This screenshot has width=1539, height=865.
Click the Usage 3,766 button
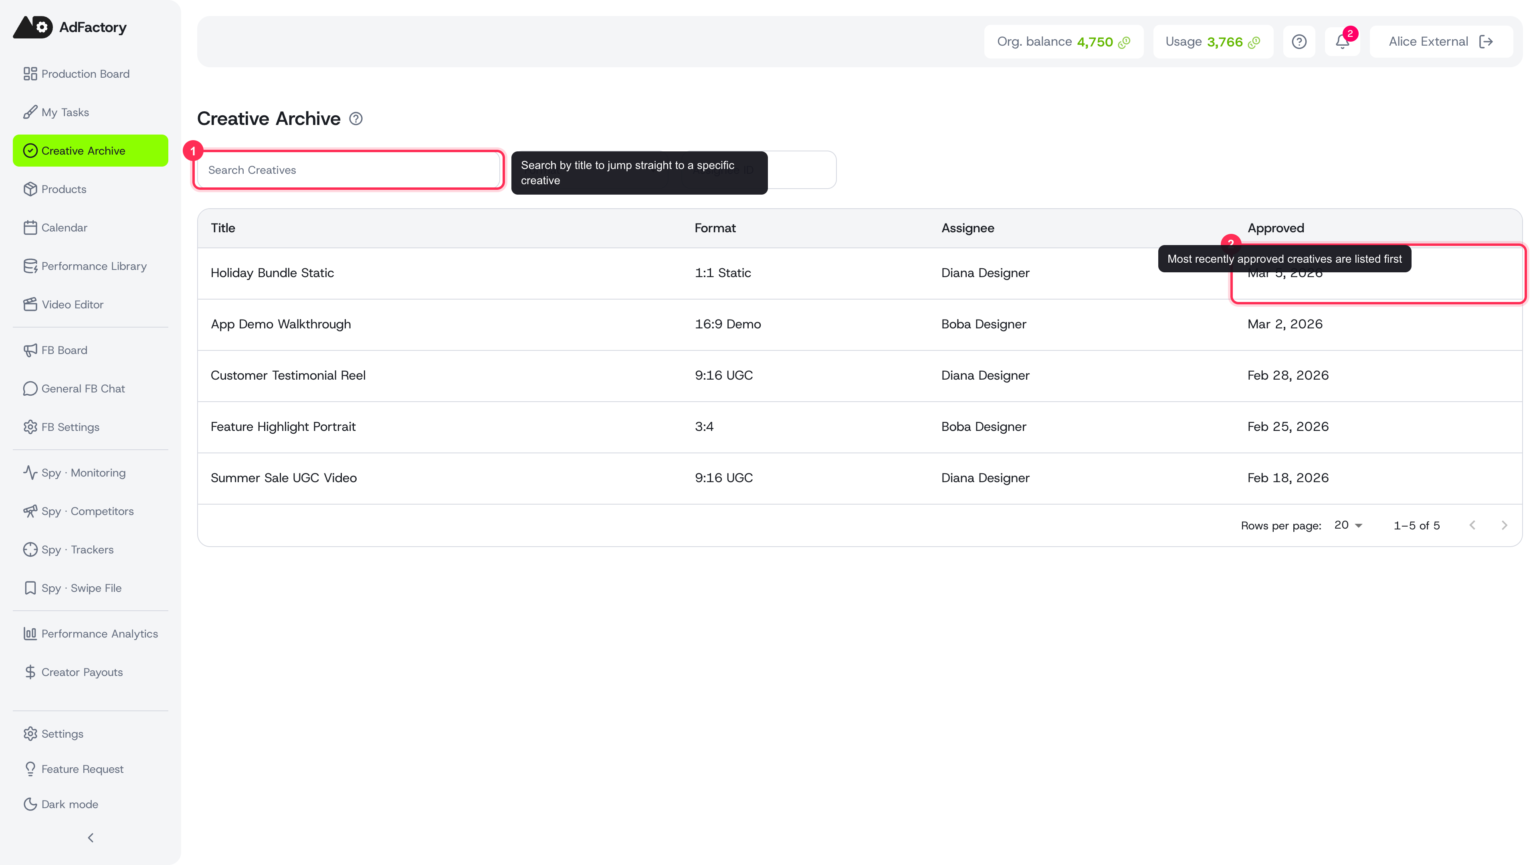pyautogui.click(x=1213, y=42)
